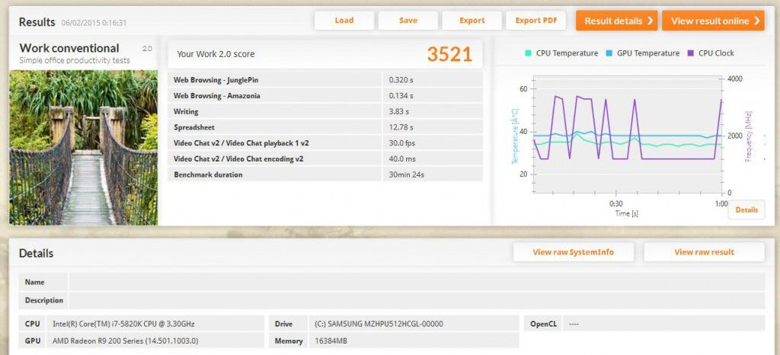
Task: Open chart Details button
Action: tap(746, 209)
